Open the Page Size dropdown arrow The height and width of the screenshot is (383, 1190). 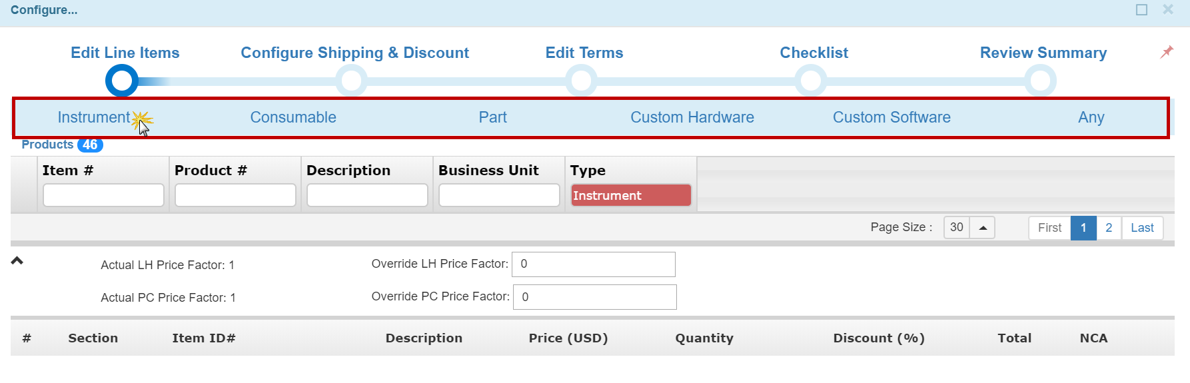pos(982,228)
